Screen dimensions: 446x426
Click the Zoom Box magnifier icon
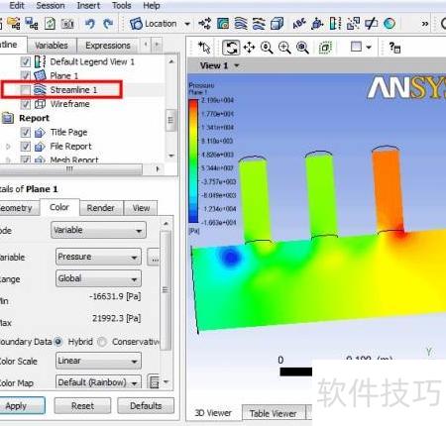click(284, 48)
